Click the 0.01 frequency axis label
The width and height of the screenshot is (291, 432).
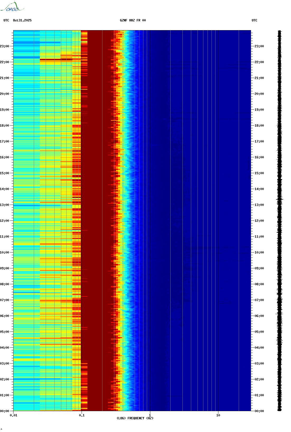click(x=13, y=415)
